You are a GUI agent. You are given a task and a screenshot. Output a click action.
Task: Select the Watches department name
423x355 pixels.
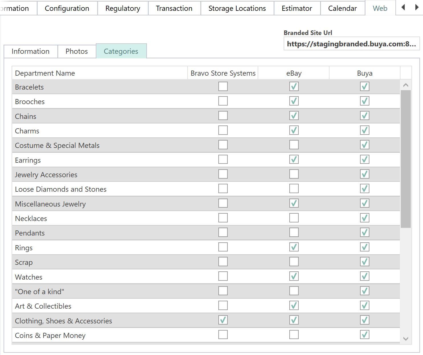tap(29, 277)
